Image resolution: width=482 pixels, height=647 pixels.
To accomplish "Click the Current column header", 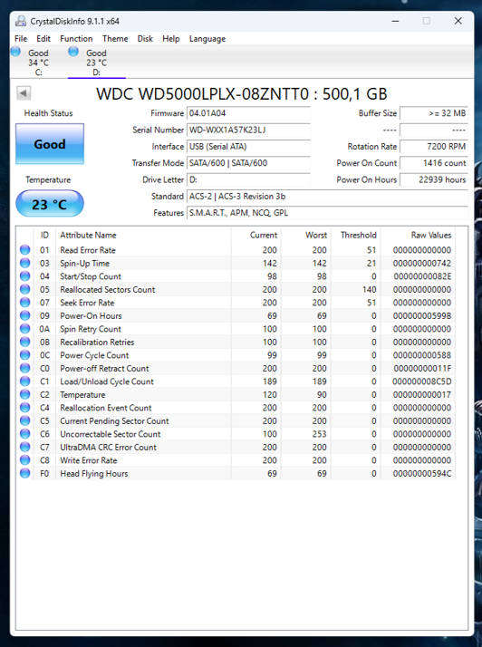I will click(255, 236).
